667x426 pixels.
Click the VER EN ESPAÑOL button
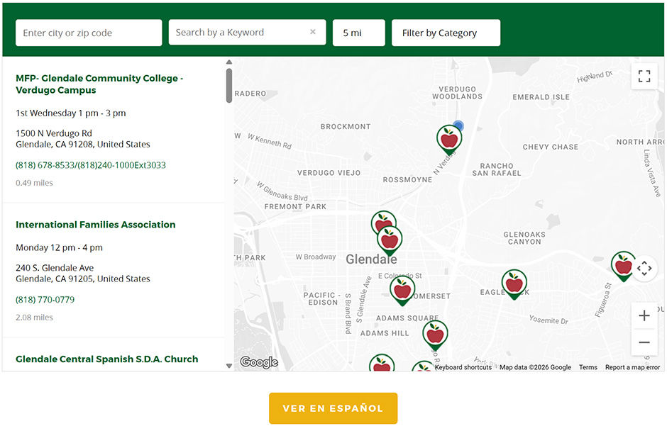pyautogui.click(x=333, y=408)
